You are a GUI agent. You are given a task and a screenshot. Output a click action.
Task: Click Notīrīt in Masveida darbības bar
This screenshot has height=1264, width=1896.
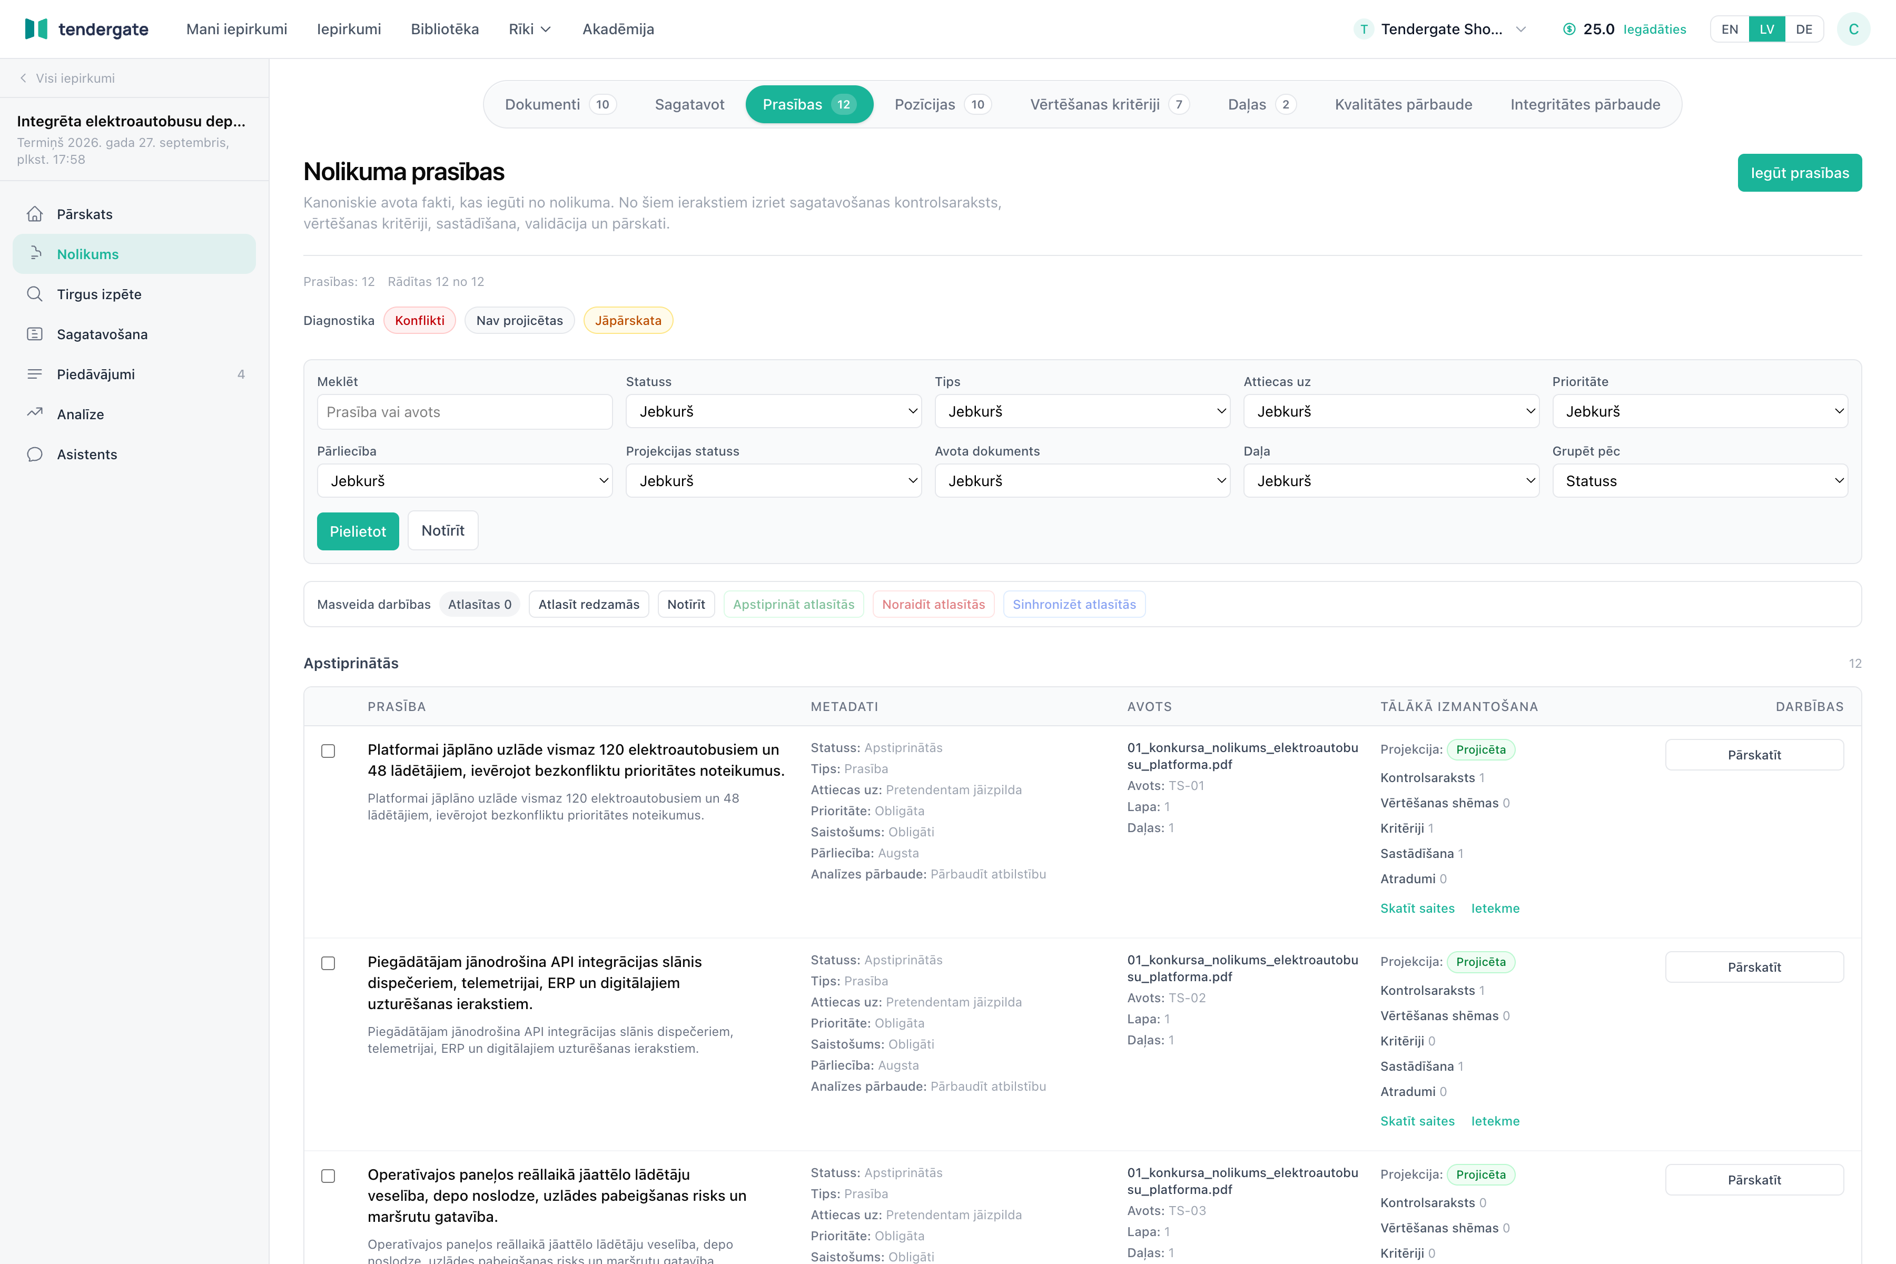tap(686, 605)
